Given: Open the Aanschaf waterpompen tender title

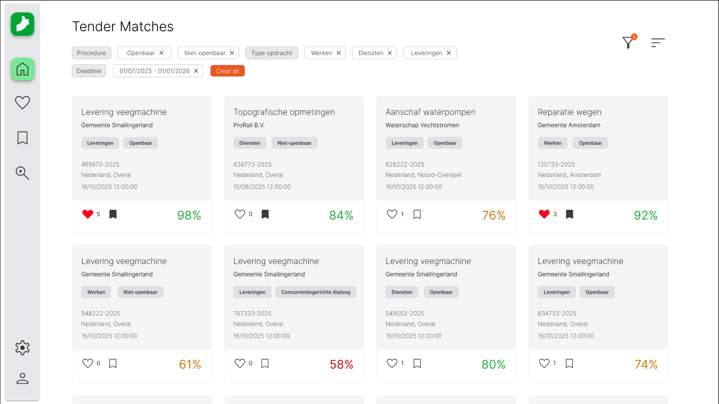Looking at the screenshot, I should pos(430,112).
